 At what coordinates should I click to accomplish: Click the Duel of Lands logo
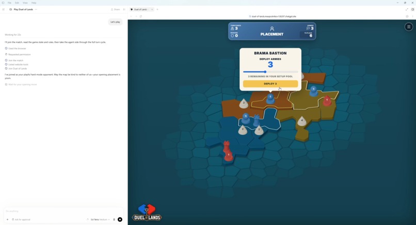click(x=147, y=213)
